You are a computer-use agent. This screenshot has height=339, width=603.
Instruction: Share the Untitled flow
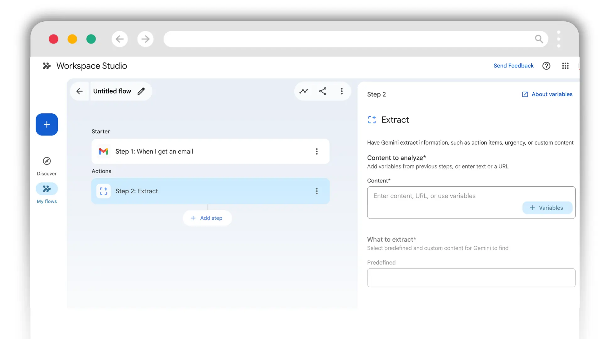point(323,91)
